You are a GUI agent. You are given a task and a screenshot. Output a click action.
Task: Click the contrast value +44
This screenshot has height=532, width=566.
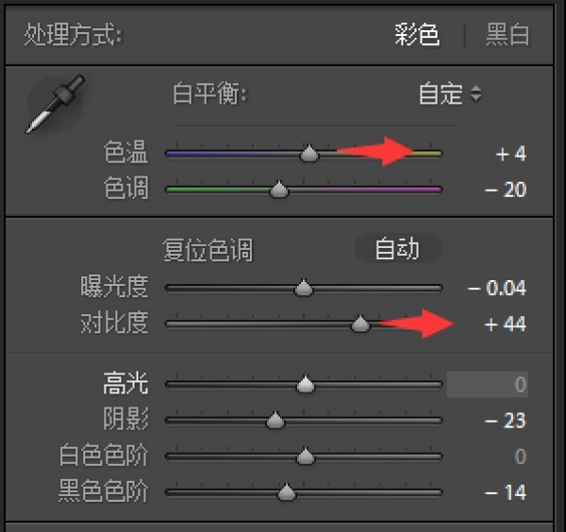click(506, 324)
